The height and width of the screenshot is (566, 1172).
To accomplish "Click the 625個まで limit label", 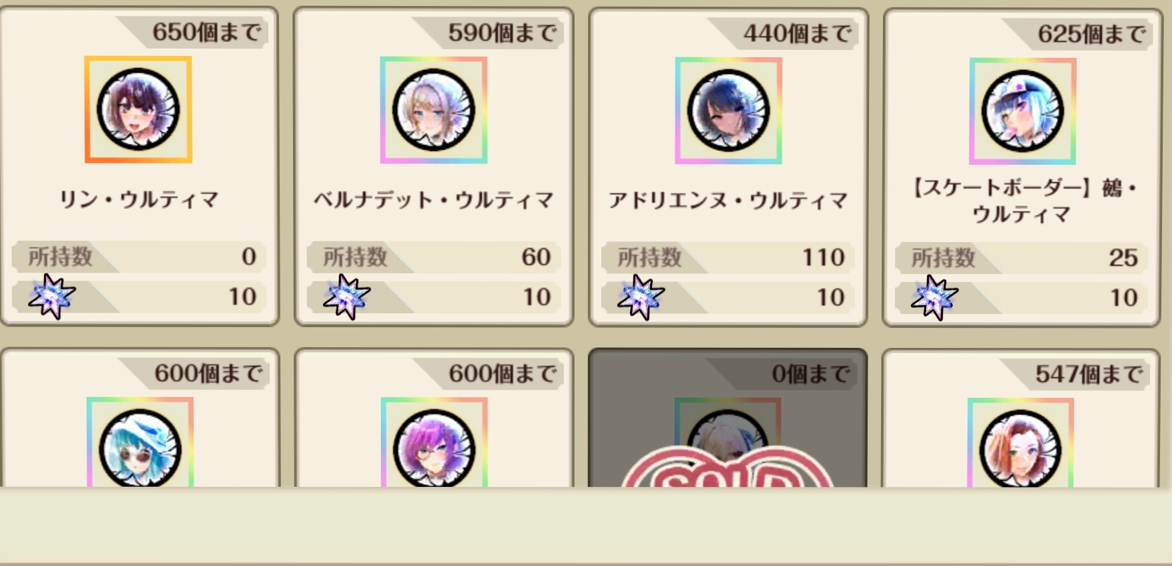I will pos(1092,34).
